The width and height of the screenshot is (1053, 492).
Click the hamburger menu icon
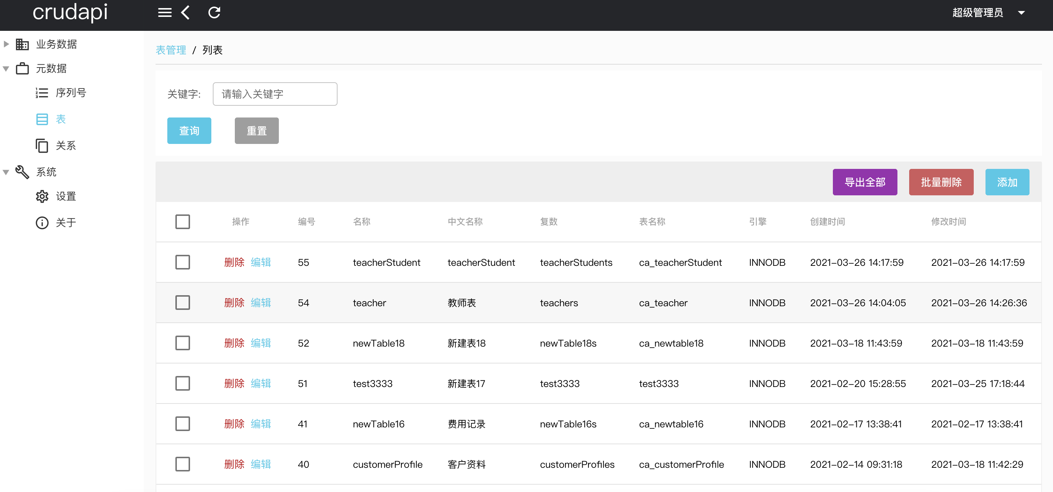pos(164,13)
